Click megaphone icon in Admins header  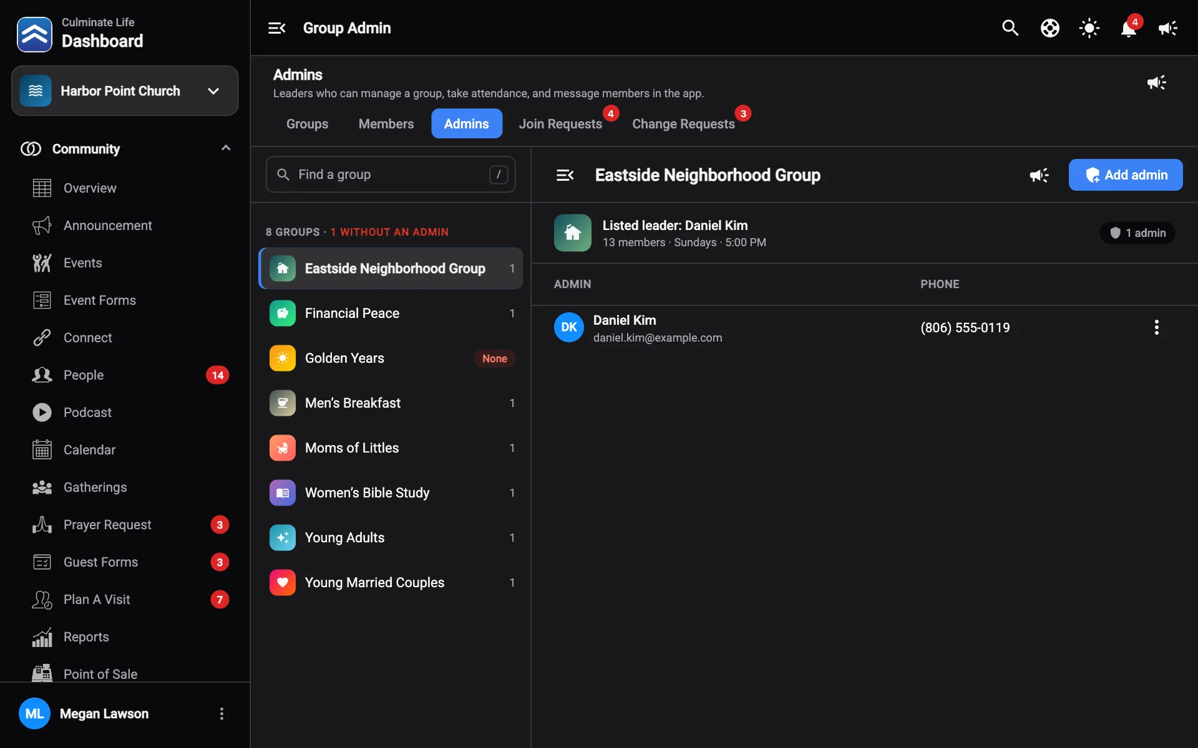tap(1156, 82)
